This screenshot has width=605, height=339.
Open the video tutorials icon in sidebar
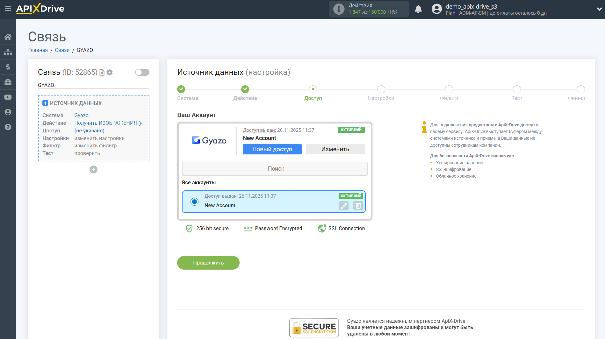8,97
